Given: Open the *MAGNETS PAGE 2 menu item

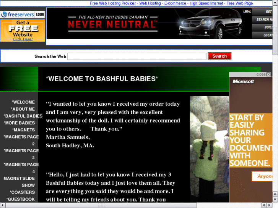Looking at the screenshot, I should tap(21, 140).
